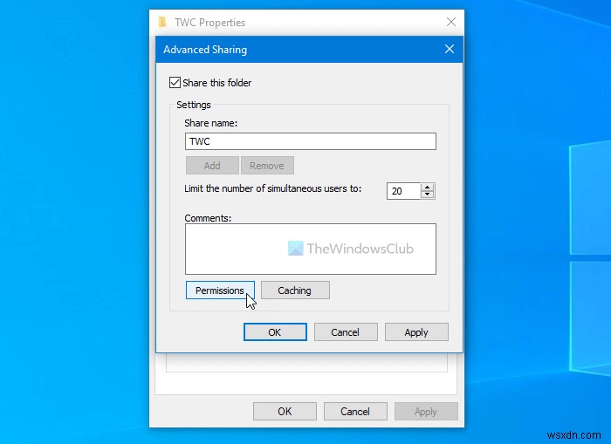This screenshot has height=444, width=611.
Task: Close the TWC Properties window
Action: coord(451,22)
